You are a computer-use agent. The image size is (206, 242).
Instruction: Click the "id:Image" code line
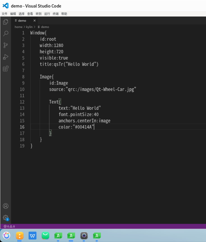(x=59, y=83)
